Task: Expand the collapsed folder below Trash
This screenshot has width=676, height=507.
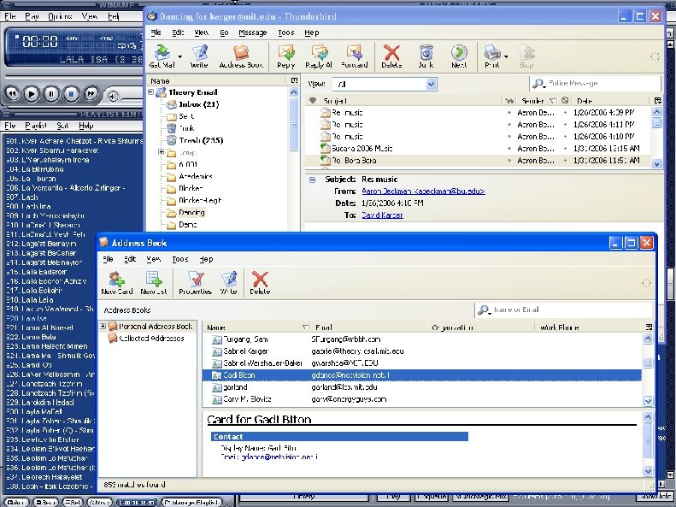Action: (x=161, y=152)
